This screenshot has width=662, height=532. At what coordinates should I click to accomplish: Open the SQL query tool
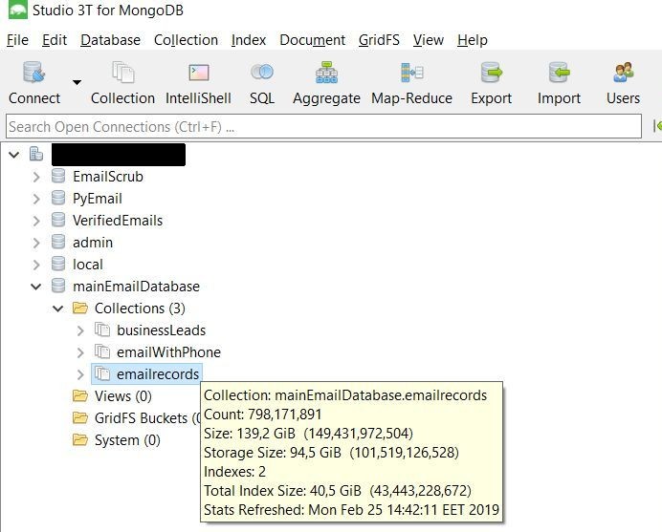pyautogui.click(x=261, y=74)
